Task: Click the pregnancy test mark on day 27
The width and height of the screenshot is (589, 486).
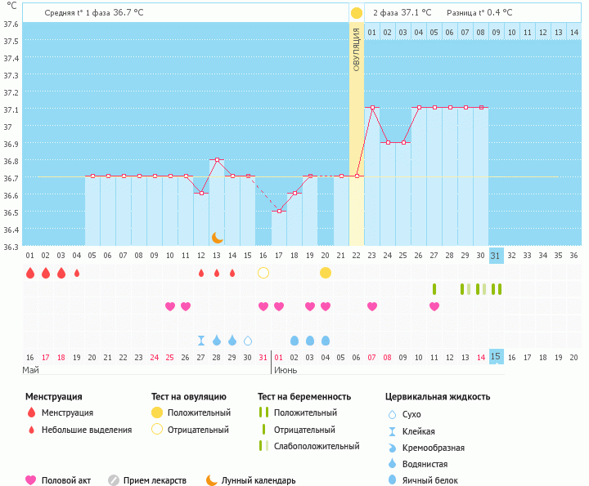Action: click(434, 289)
